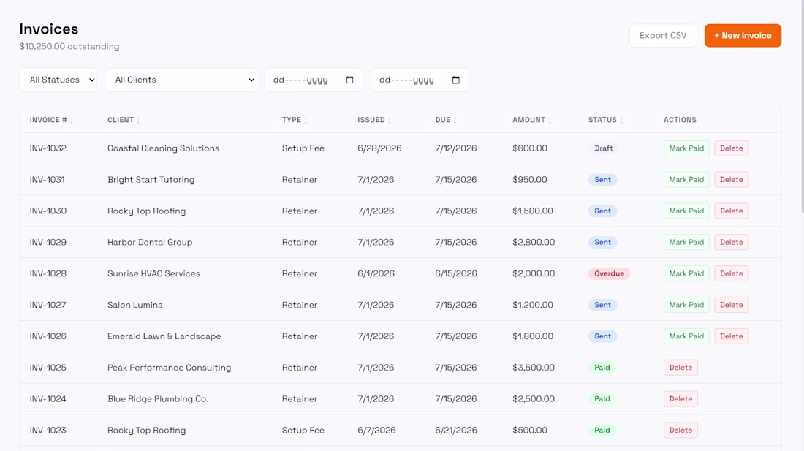Sort by Invoice # column arrow icon
Screen dimensions: 804x451
click(x=72, y=121)
